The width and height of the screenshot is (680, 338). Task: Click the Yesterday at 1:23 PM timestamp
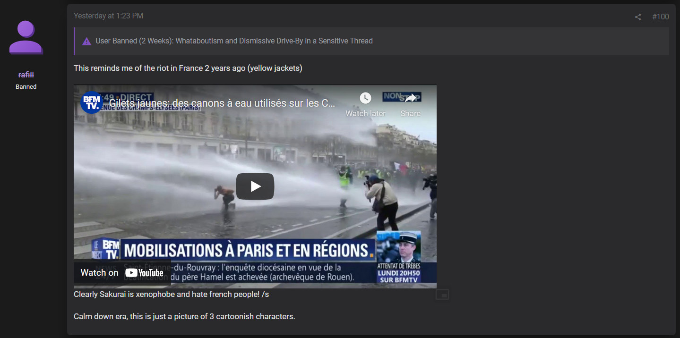[108, 16]
